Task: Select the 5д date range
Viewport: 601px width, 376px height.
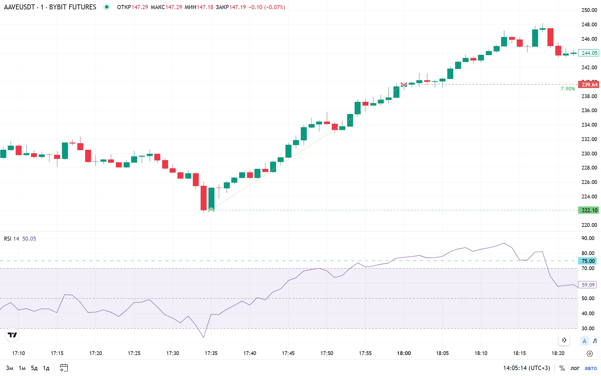Action: tap(34, 368)
